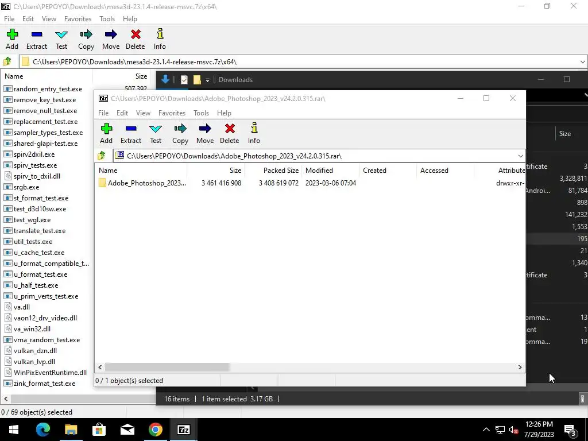Click Delete icon in Photoshop rar window

[x=230, y=129]
